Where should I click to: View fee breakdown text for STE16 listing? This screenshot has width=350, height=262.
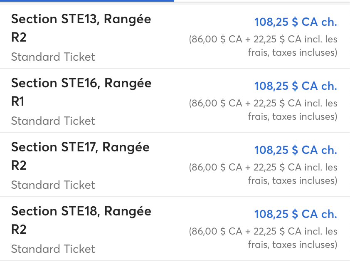[x=263, y=110]
